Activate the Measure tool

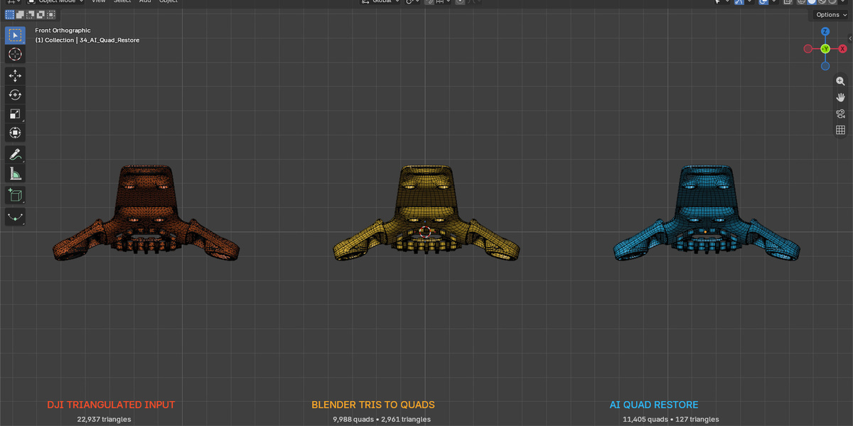15,173
